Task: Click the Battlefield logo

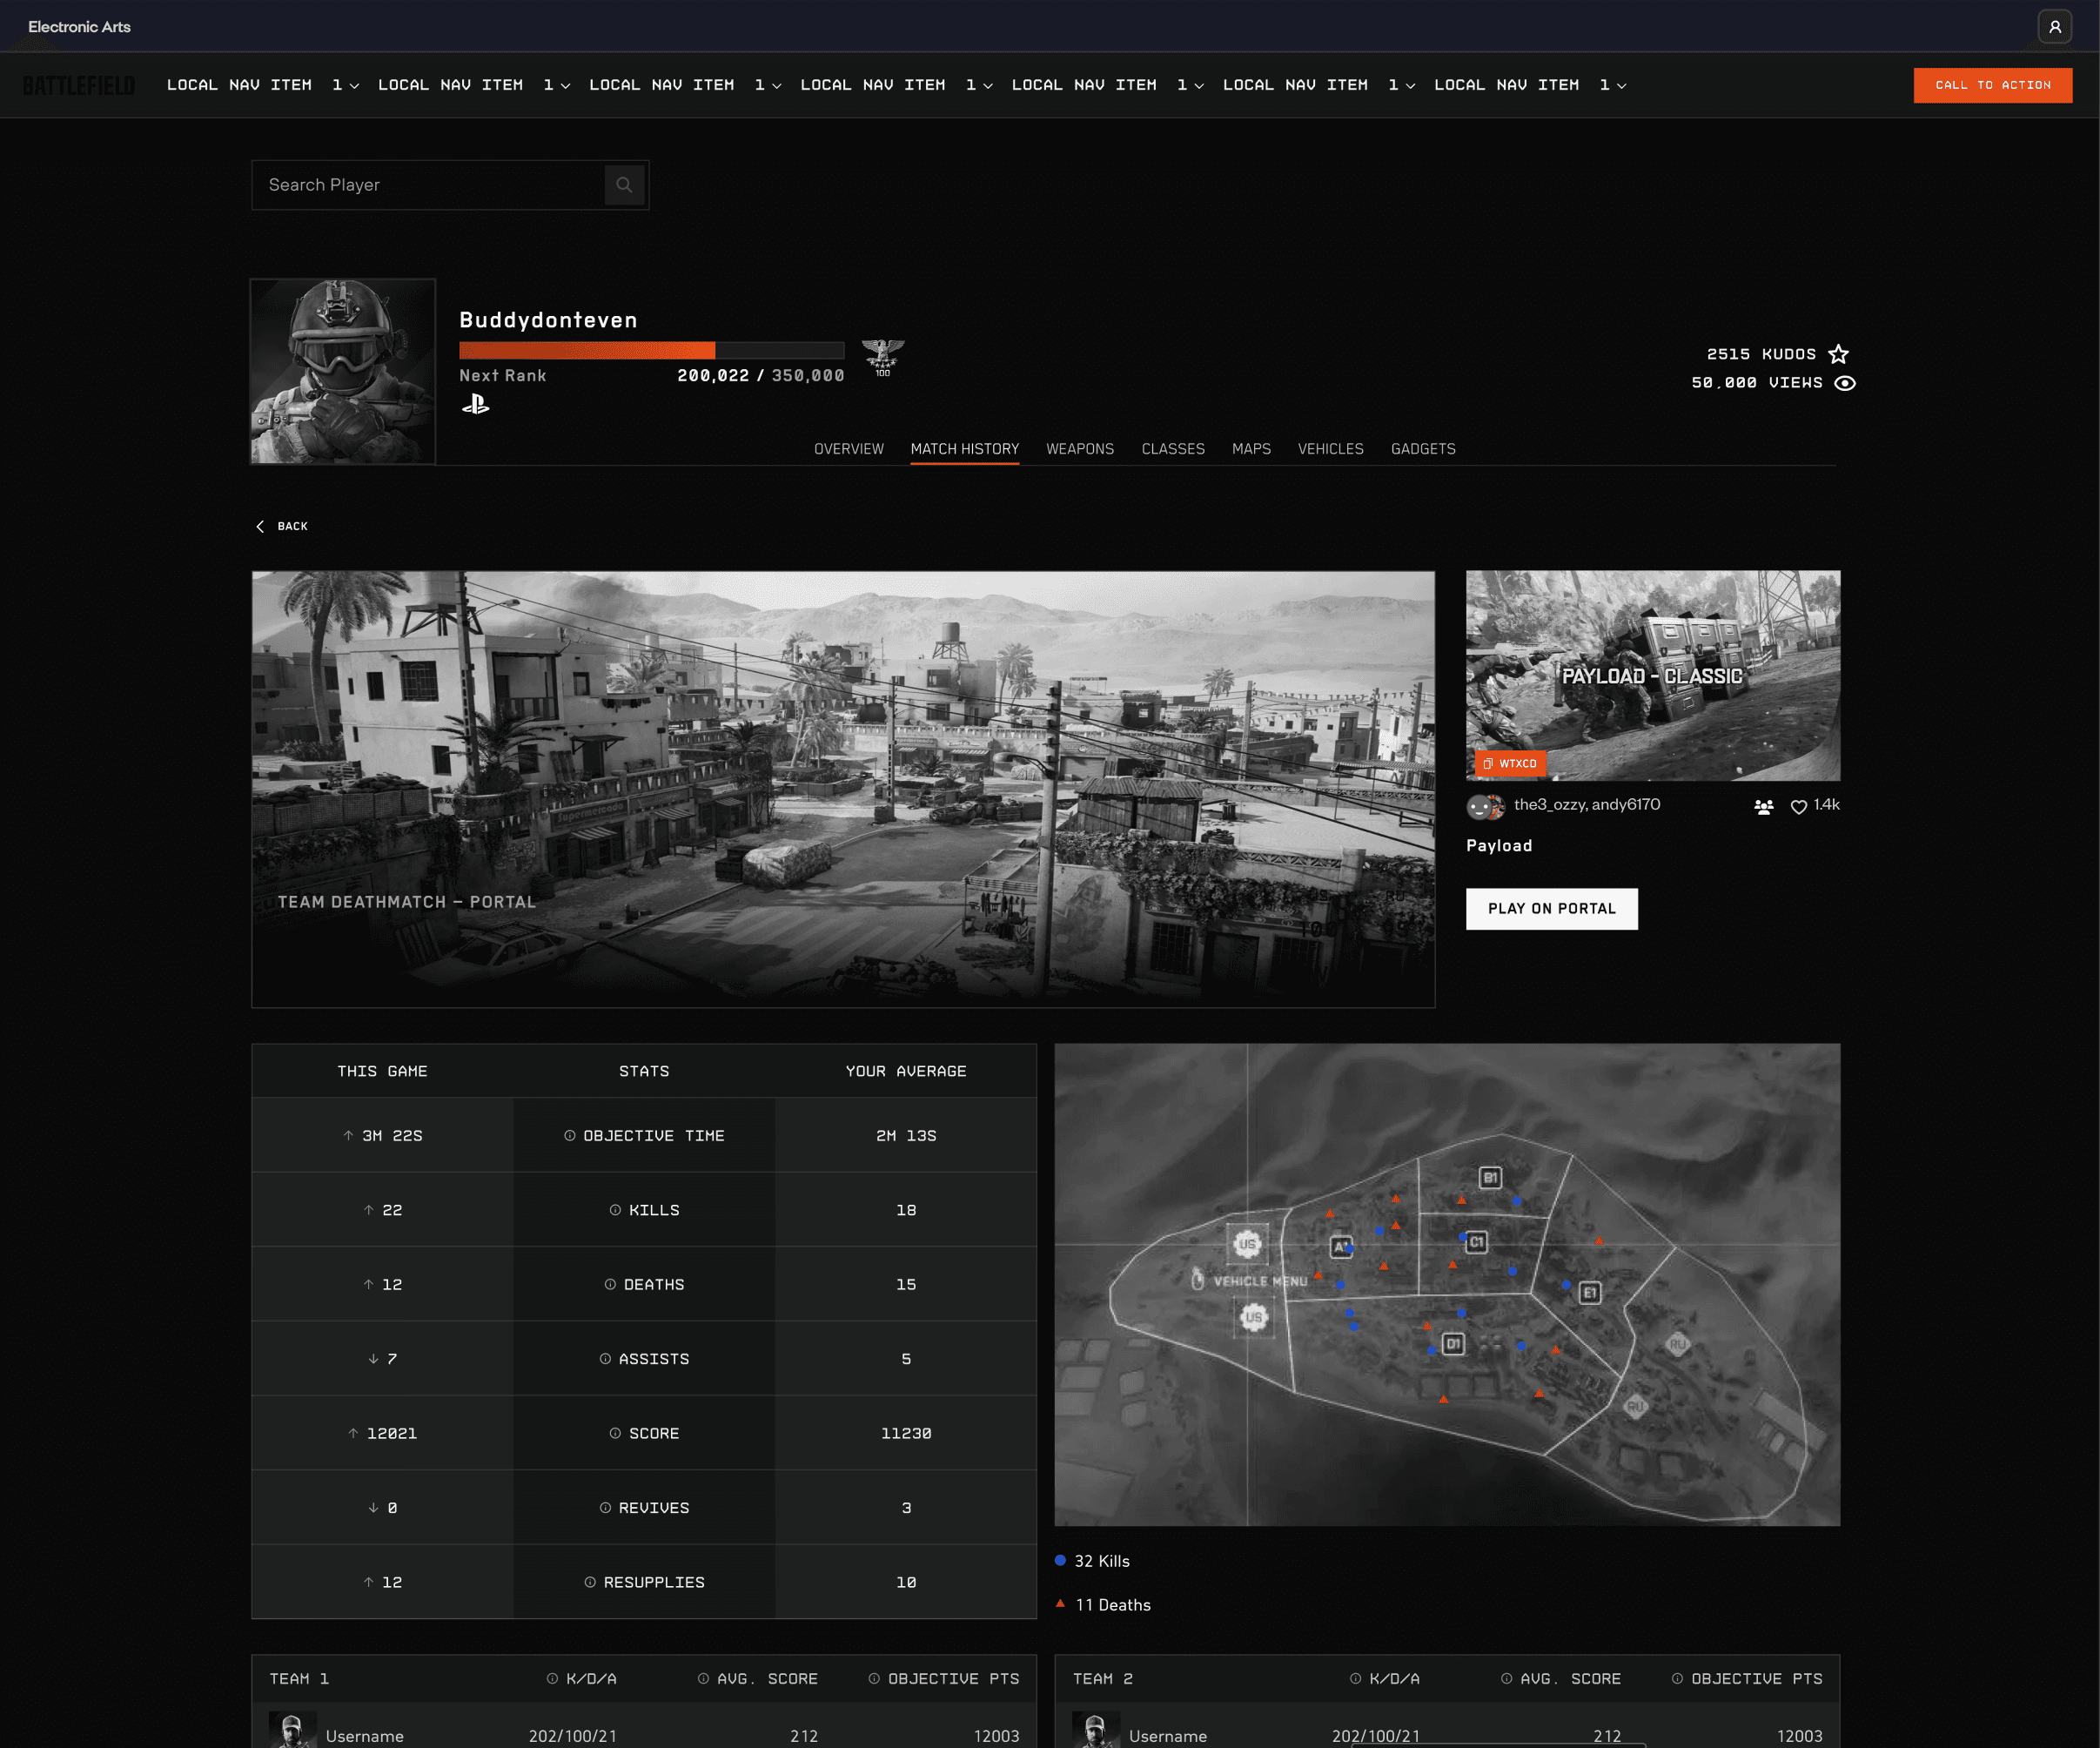Action: 79,86
